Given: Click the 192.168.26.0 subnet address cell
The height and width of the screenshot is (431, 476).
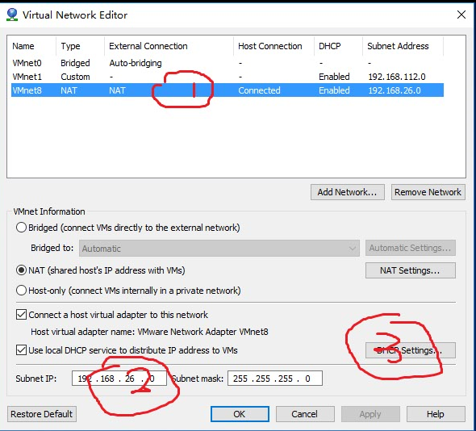Looking at the screenshot, I should click(x=395, y=90).
